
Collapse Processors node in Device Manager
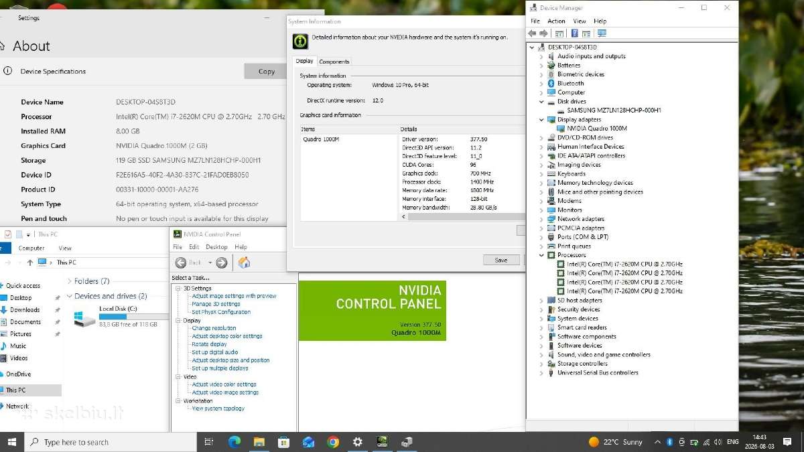click(x=541, y=255)
